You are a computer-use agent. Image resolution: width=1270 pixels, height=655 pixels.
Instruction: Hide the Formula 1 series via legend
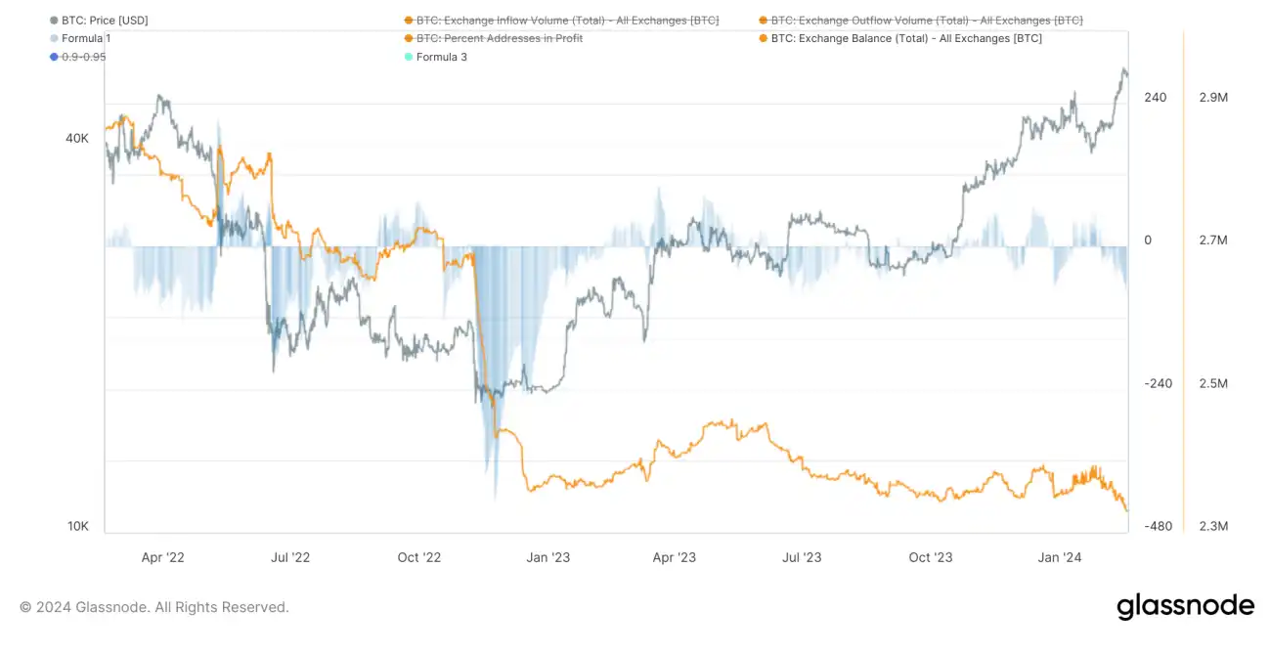[86, 38]
